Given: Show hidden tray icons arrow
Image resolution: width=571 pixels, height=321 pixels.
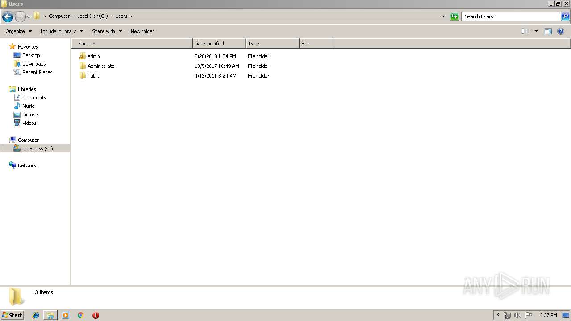Looking at the screenshot, I should [x=498, y=315].
